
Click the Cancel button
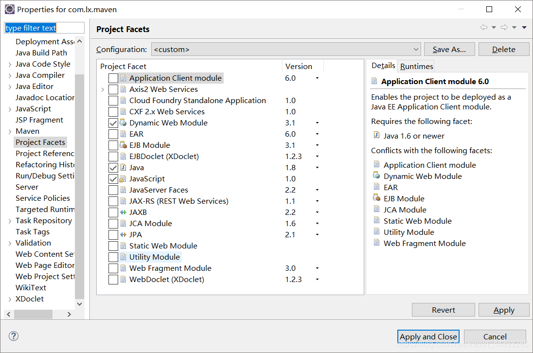(x=495, y=336)
